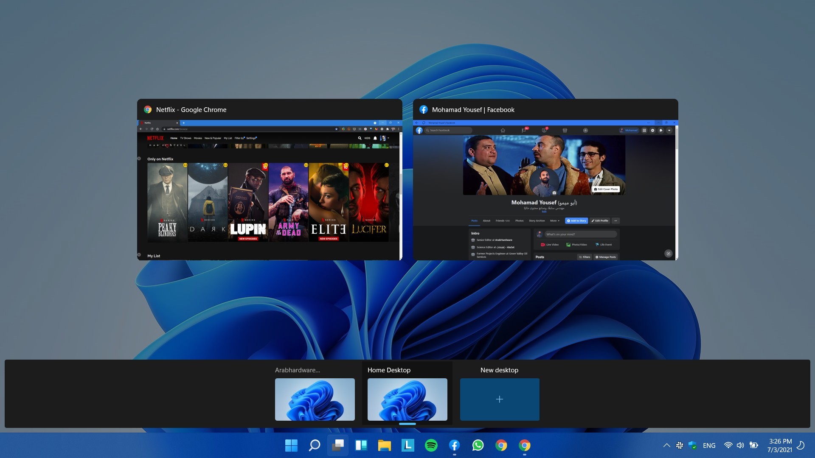Open Netflix My List menu item
This screenshot has height=458, width=815.
point(228,138)
